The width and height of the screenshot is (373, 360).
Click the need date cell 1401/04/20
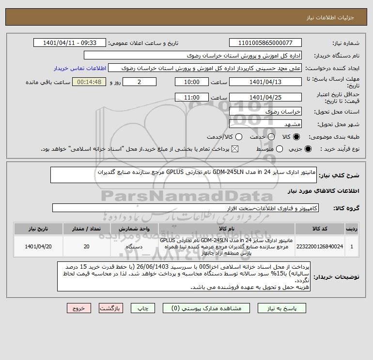(x=38, y=246)
